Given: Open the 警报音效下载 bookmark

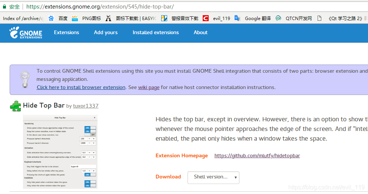Looking at the screenshot, I should click(180, 18).
